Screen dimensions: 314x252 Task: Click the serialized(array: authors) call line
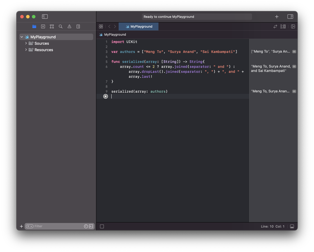pos(139,91)
